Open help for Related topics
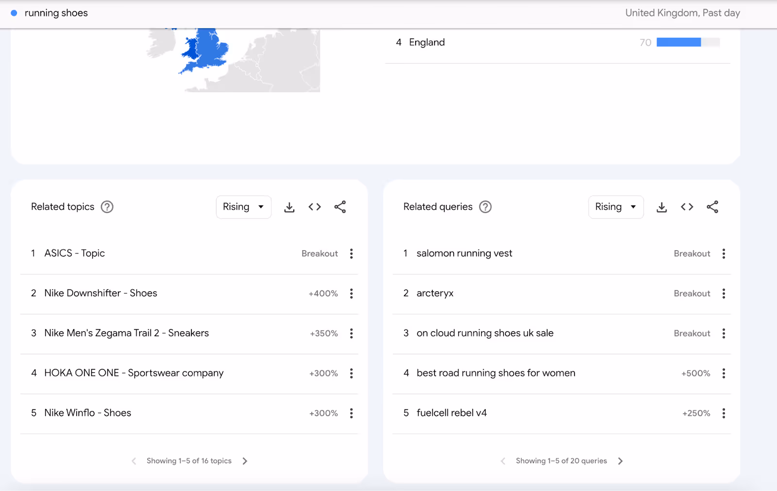The width and height of the screenshot is (777, 491). (107, 207)
